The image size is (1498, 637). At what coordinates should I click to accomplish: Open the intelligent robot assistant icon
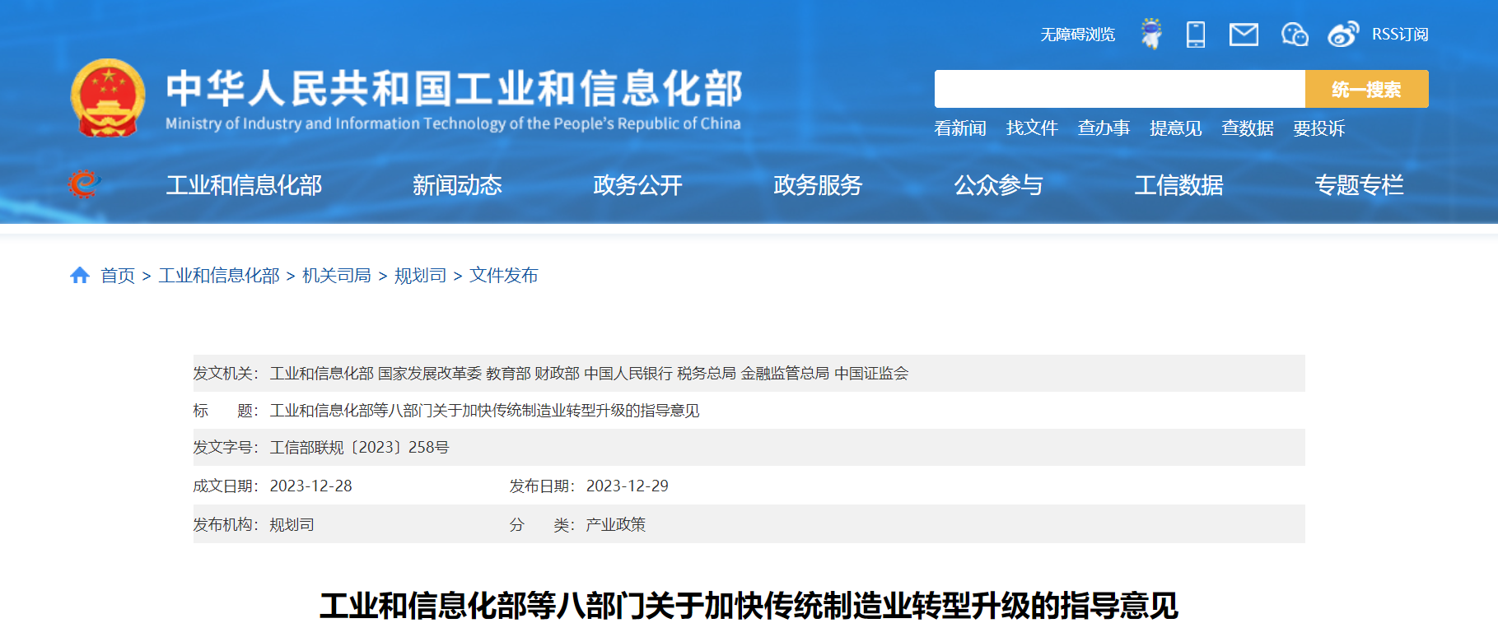pos(1151,34)
